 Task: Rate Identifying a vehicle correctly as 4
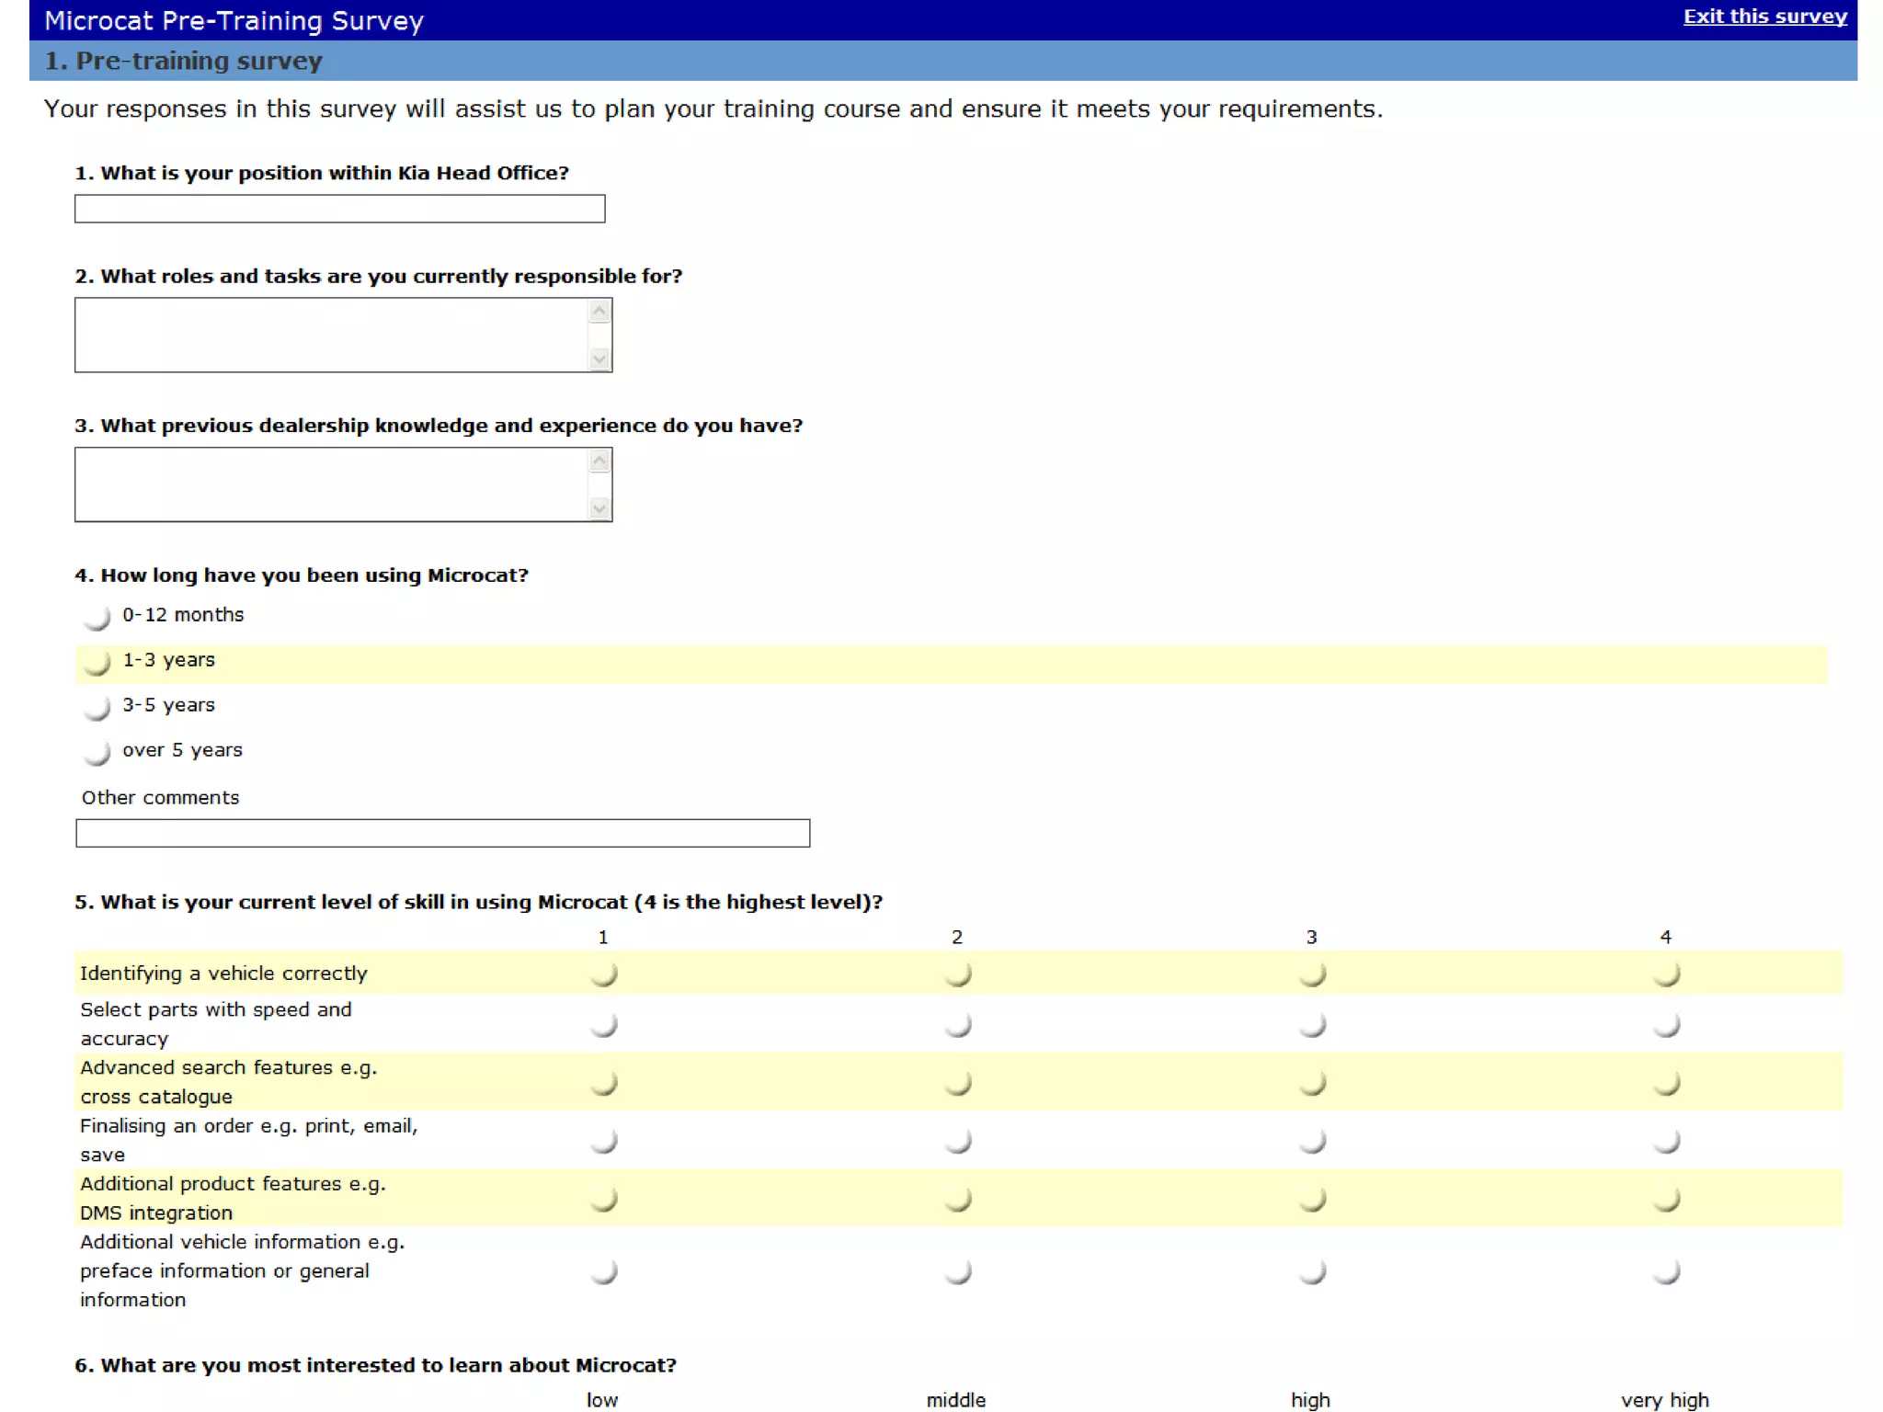pyautogui.click(x=1666, y=974)
